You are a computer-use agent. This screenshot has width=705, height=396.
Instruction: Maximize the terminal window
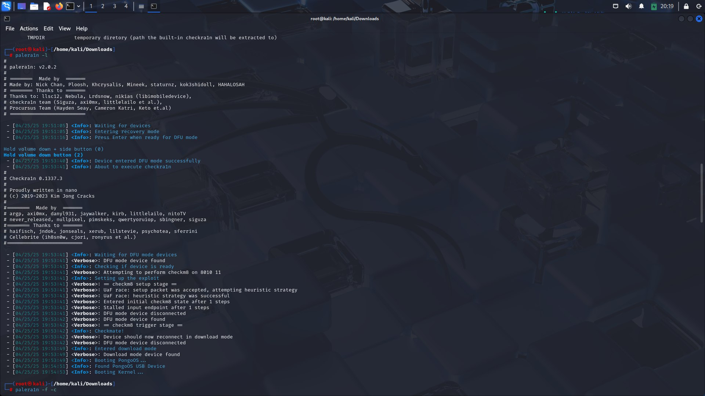[x=690, y=19]
